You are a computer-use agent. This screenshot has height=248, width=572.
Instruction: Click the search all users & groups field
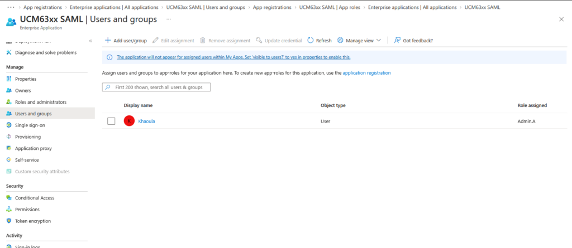(x=156, y=87)
